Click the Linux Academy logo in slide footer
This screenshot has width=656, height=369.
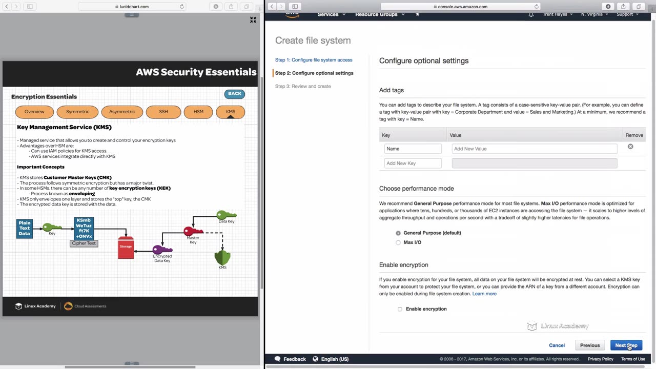(35, 306)
